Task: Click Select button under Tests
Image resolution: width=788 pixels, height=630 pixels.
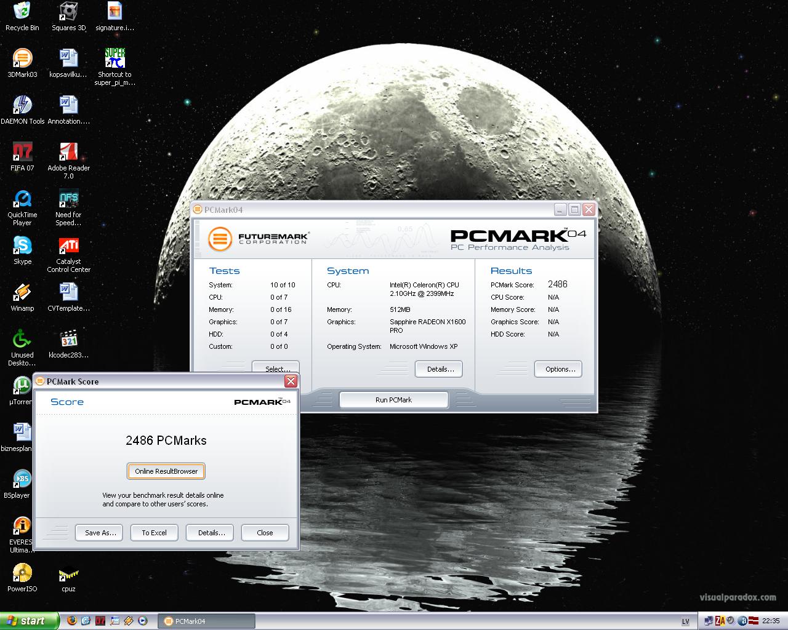Action: [276, 368]
